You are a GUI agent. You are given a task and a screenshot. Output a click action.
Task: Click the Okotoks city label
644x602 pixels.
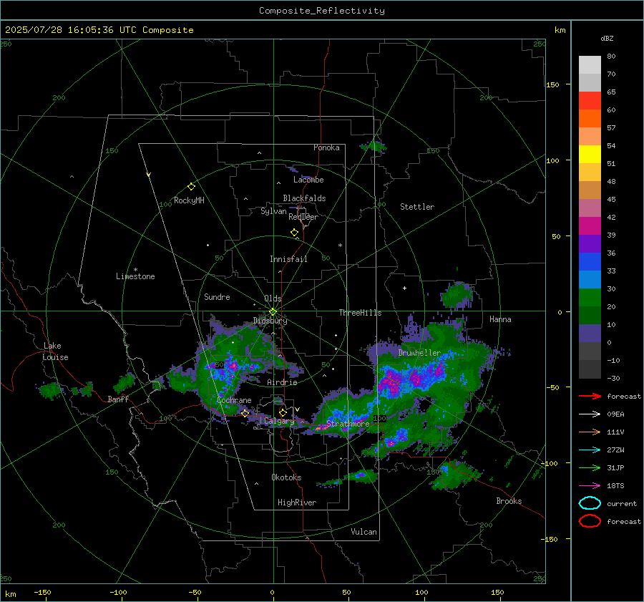point(286,477)
